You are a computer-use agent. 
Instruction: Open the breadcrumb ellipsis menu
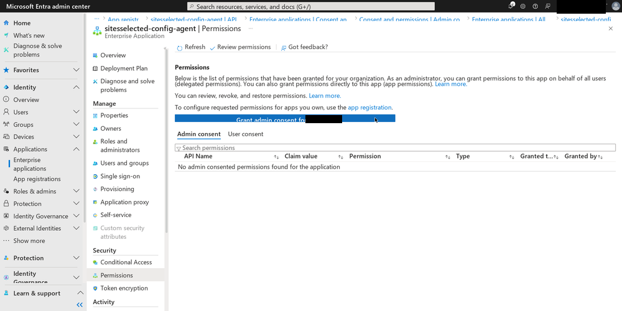tap(97, 19)
